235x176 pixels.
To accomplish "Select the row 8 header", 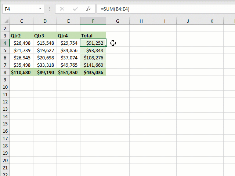I will [5, 72].
